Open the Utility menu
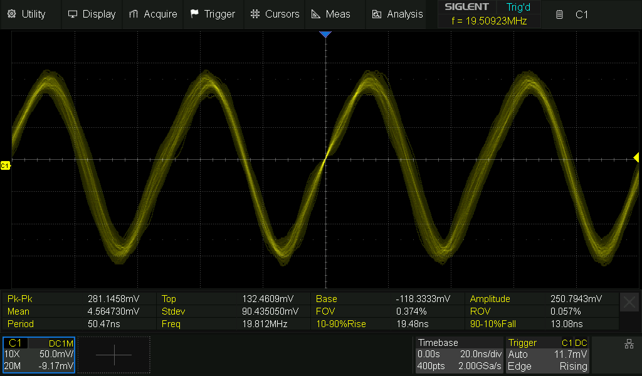The height and width of the screenshot is (376, 642). pyautogui.click(x=31, y=14)
